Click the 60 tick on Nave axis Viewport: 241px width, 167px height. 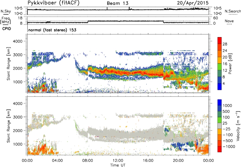[215, 18]
